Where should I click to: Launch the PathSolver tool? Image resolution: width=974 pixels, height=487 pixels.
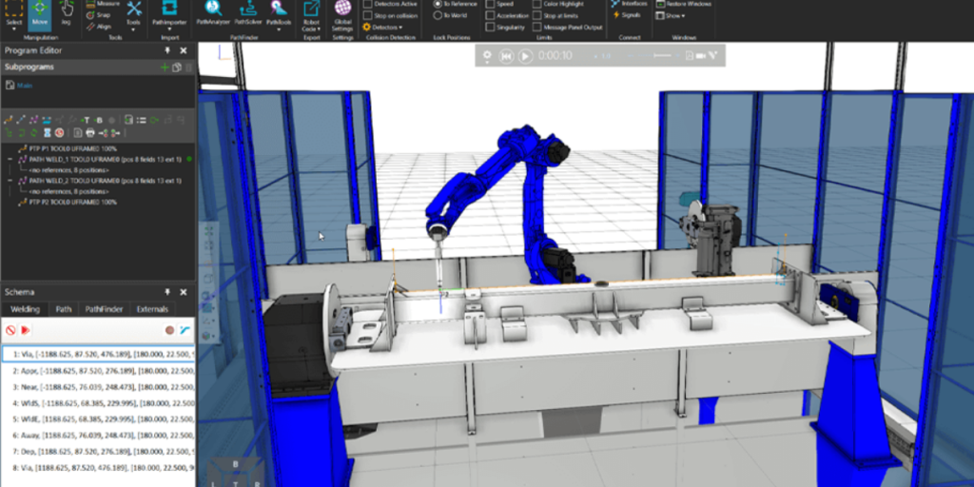tap(246, 12)
